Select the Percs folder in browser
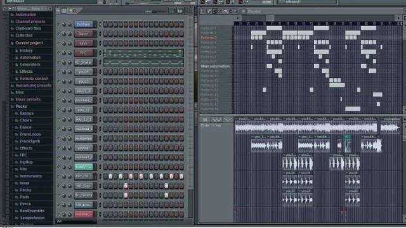 (x=25, y=204)
